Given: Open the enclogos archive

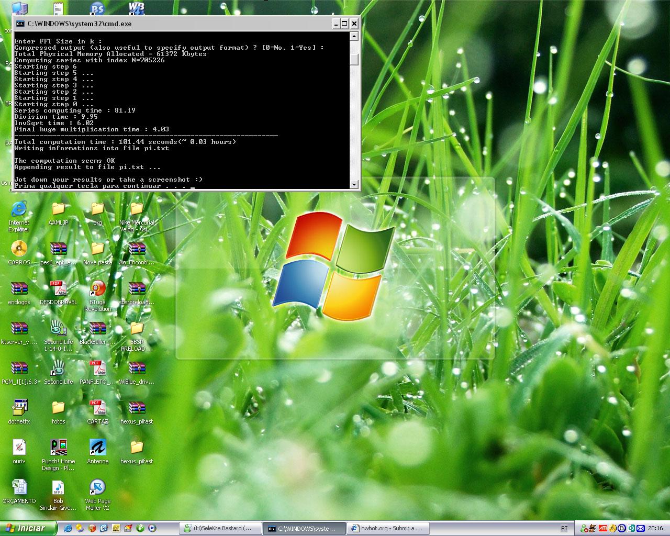Looking at the screenshot, I should [19, 288].
